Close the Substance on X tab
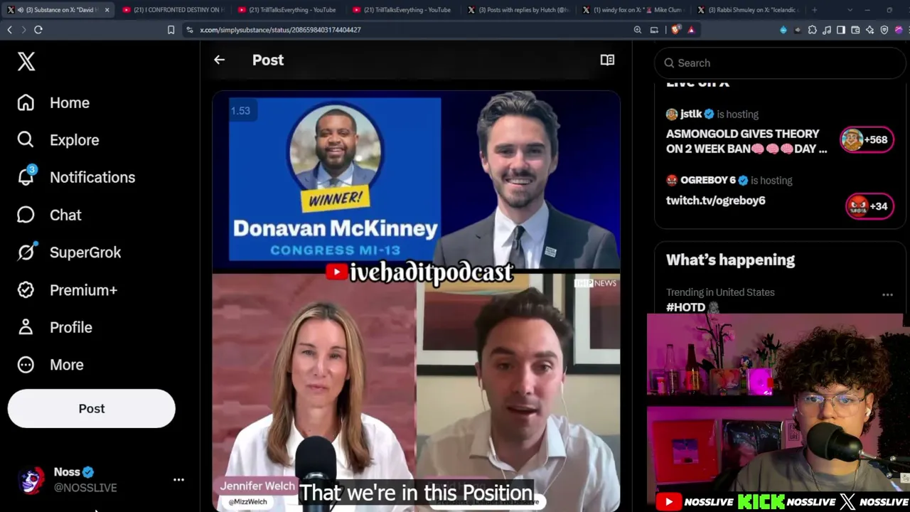910x512 pixels. pyautogui.click(x=107, y=10)
